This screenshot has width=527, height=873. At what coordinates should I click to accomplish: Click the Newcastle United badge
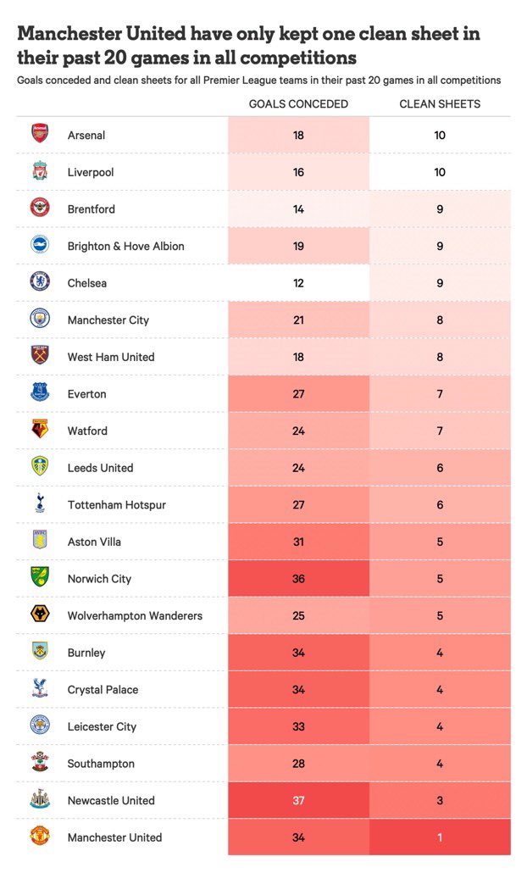click(40, 800)
